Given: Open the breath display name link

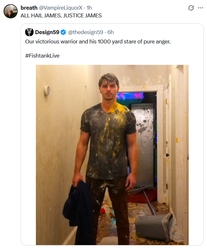Looking at the screenshot, I should click(x=29, y=8).
